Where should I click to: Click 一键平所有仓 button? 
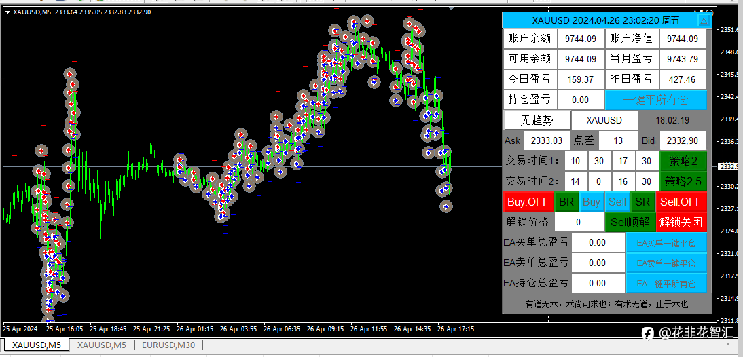coord(656,100)
